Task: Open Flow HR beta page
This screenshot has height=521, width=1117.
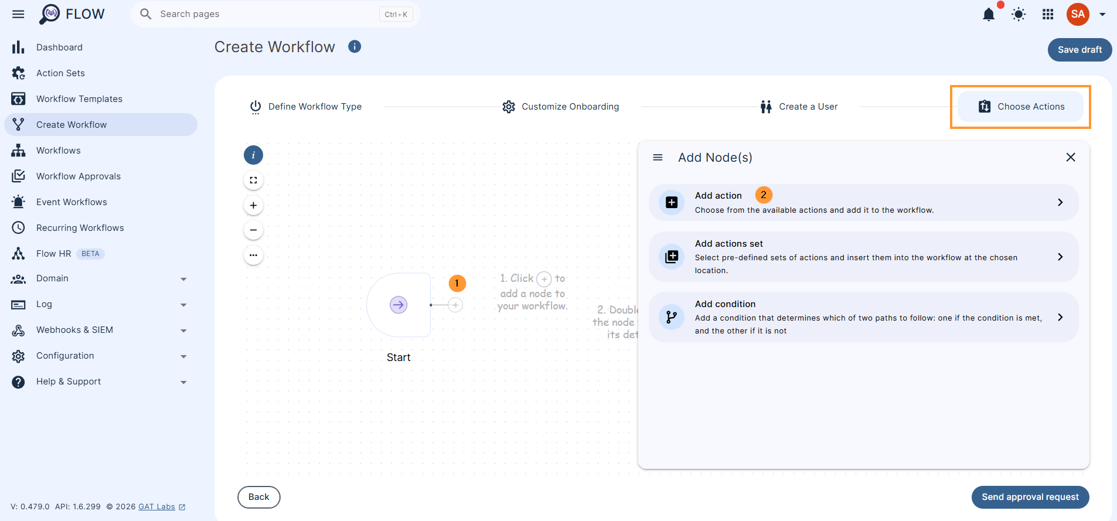Action: 101,254
